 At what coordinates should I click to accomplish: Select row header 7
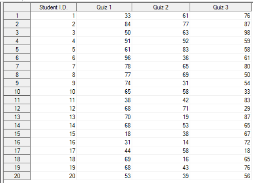click(17, 66)
